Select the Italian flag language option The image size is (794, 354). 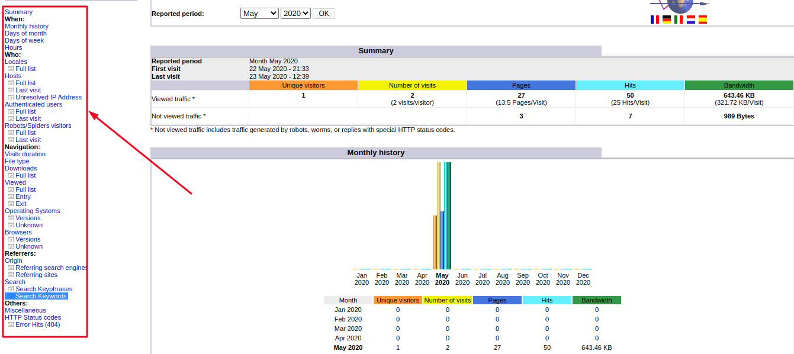678,20
